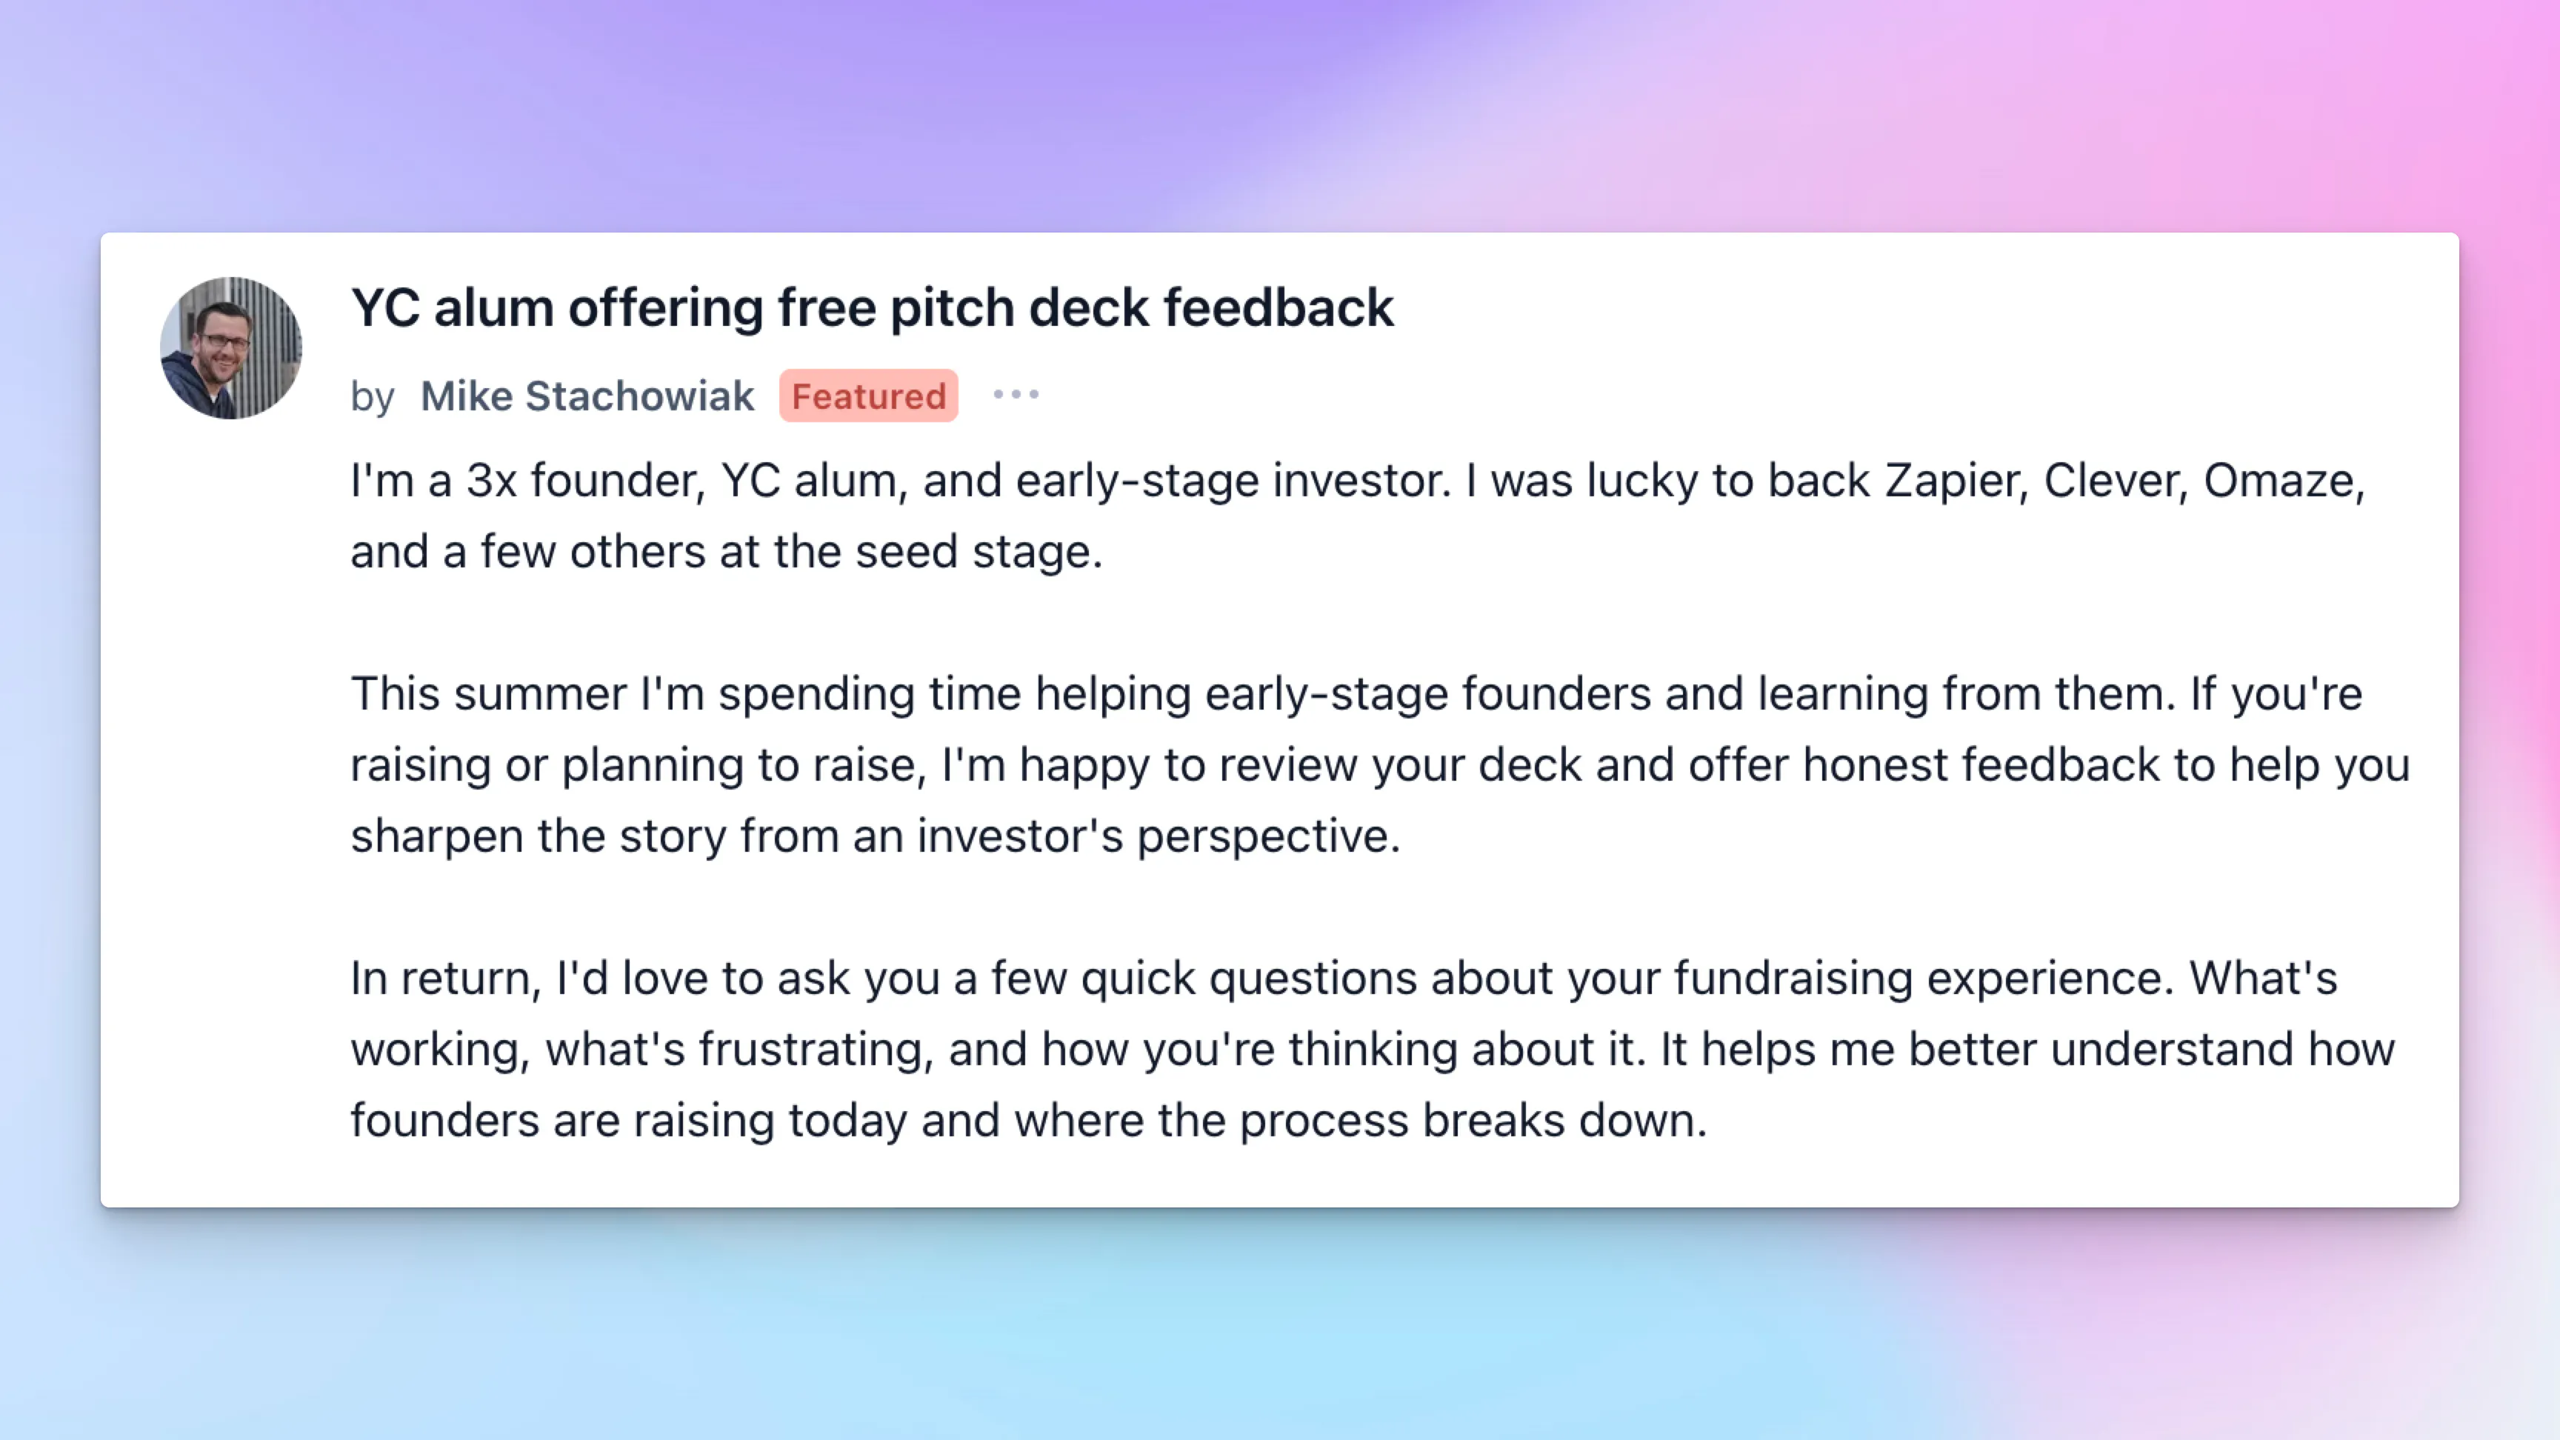2560x1440 pixels.
Task: Visit Mike Stachowiak's profile via author name
Action: [x=587, y=396]
